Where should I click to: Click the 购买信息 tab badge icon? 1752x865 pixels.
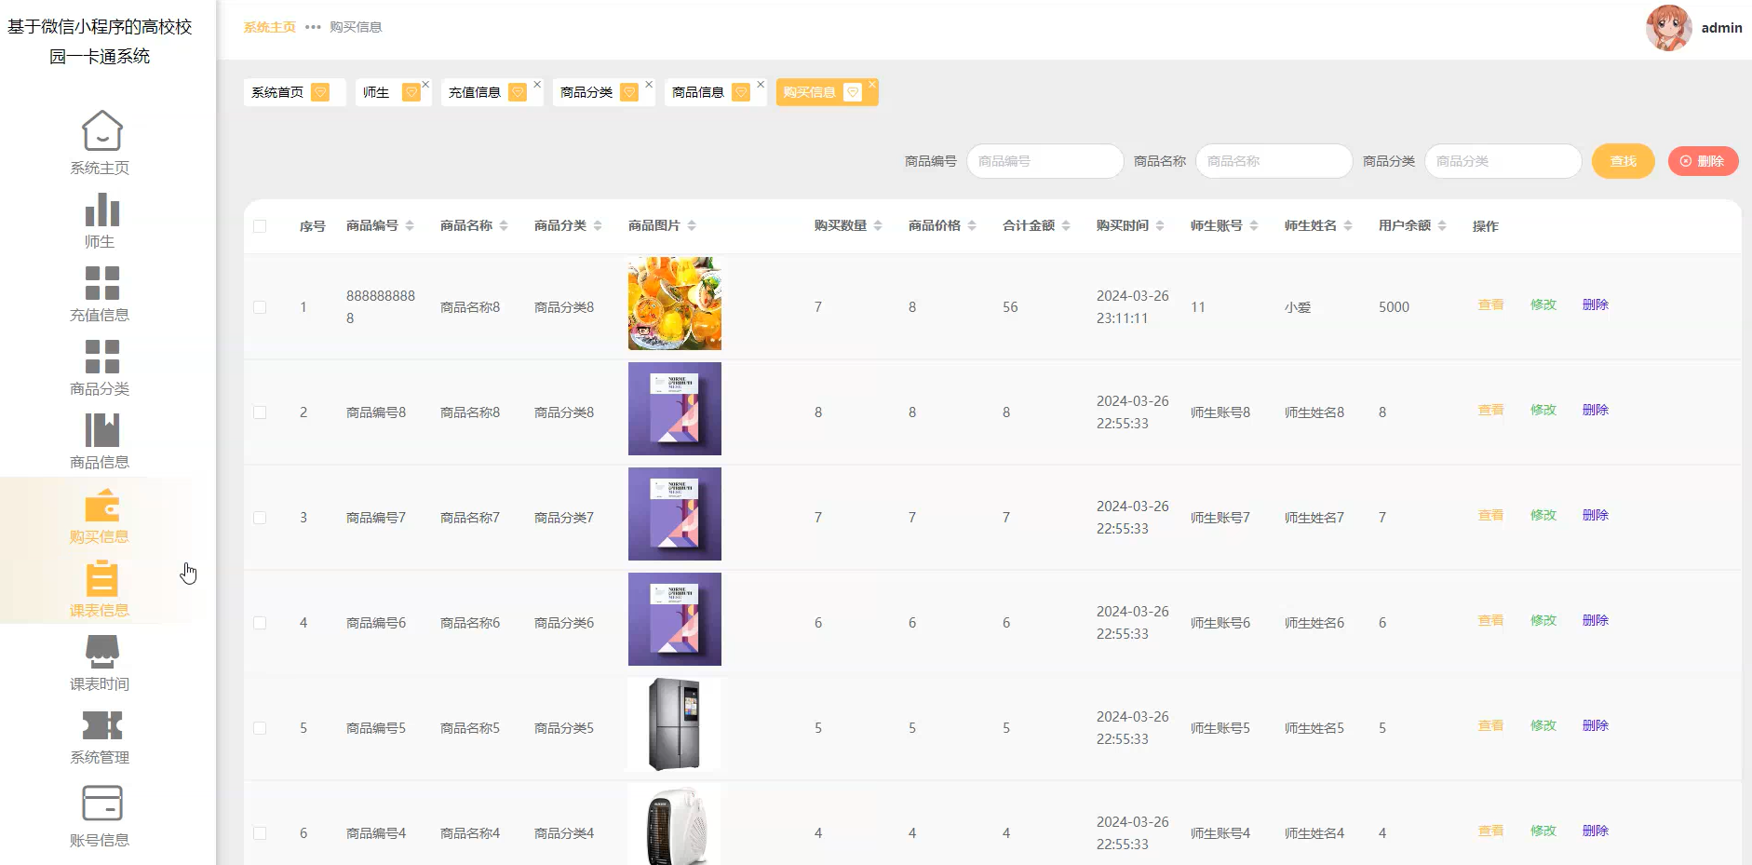click(x=853, y=92)
